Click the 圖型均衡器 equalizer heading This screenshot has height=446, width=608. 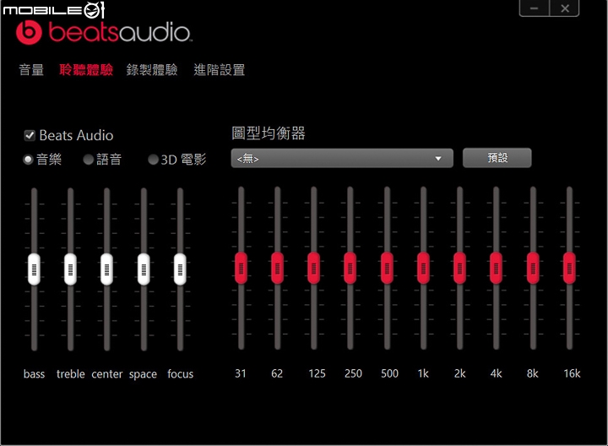point(269,133)
